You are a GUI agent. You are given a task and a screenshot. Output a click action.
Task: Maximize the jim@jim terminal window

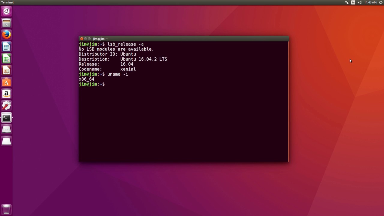point(89,39)
